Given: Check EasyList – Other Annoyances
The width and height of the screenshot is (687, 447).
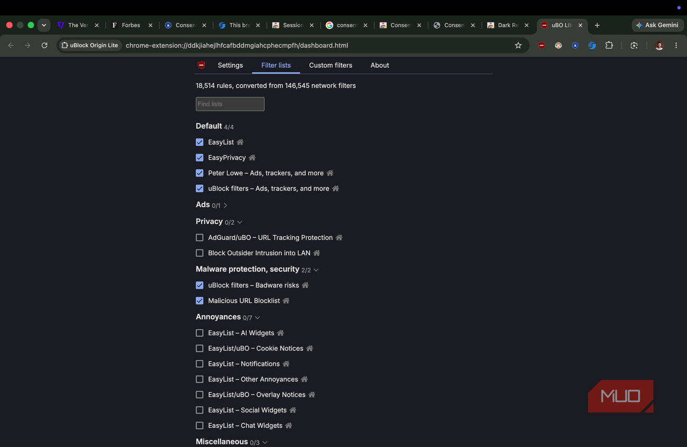Looking at the screenshot, I should tap(200, 379).
